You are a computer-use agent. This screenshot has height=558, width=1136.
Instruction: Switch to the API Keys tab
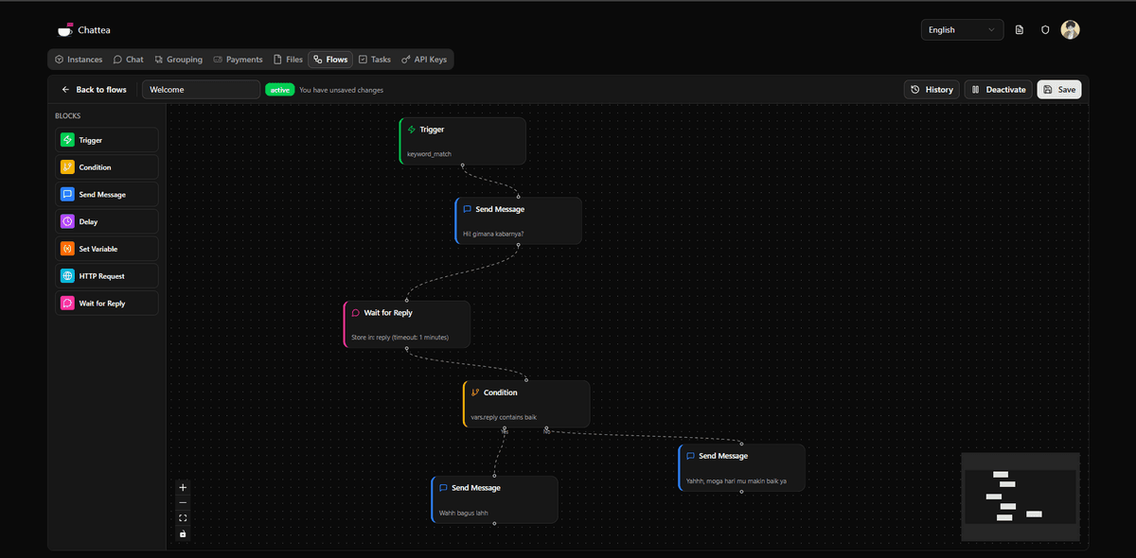point(424,59)
